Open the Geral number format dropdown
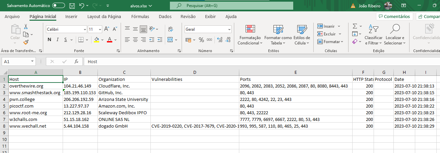The image size is (440, 153). 208,29
